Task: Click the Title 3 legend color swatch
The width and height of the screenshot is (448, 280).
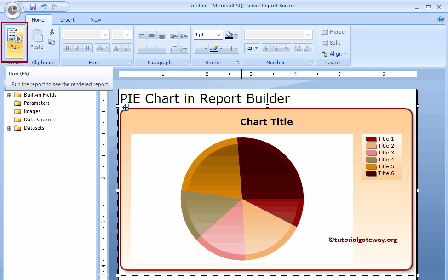Action: coord(371,153)
